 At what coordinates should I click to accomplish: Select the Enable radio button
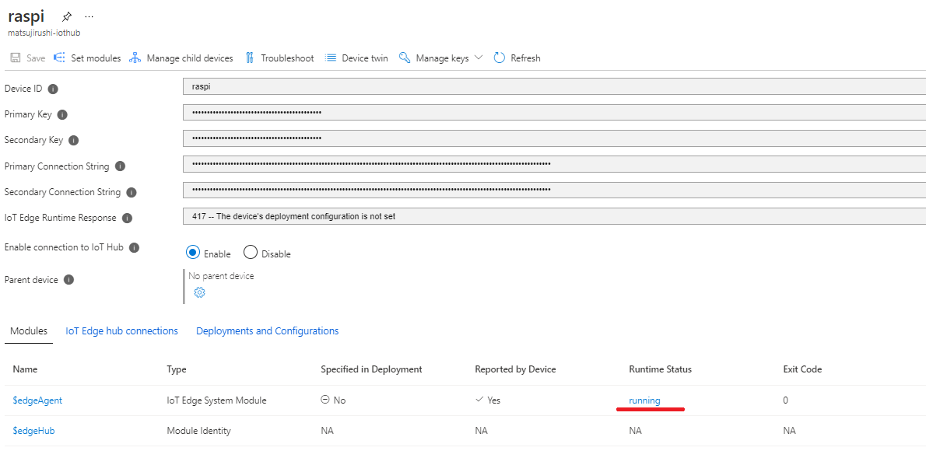[192, 253]
